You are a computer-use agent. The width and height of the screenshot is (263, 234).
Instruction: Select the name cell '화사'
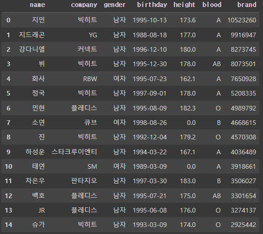38,79
